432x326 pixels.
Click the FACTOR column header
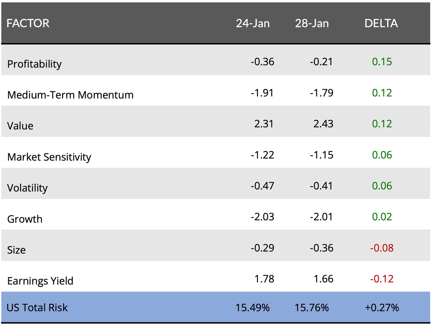tap(28, 23)
